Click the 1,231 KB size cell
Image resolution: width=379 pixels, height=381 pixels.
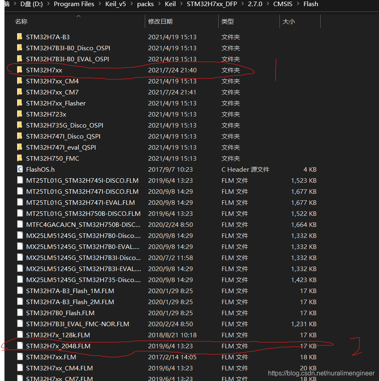(x=304, y=324)
